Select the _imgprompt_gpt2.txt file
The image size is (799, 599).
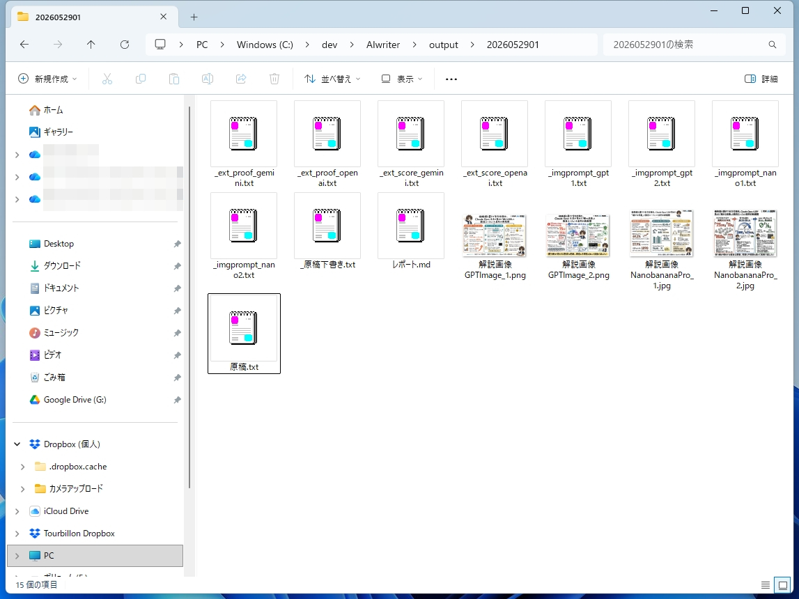661,144
